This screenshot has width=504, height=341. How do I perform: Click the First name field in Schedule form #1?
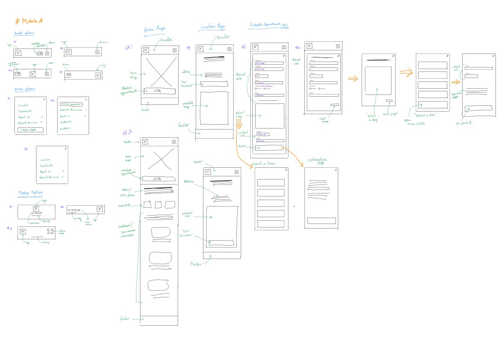tap(270, 63)
